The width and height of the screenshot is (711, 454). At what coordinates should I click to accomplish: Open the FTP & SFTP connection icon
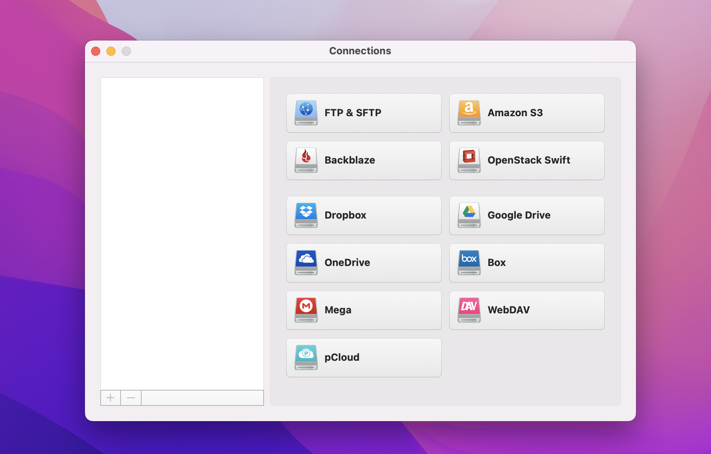tap(305, 113)
